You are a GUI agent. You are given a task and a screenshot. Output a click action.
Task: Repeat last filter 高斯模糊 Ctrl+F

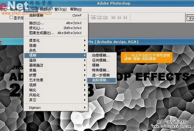coord(56,16)
